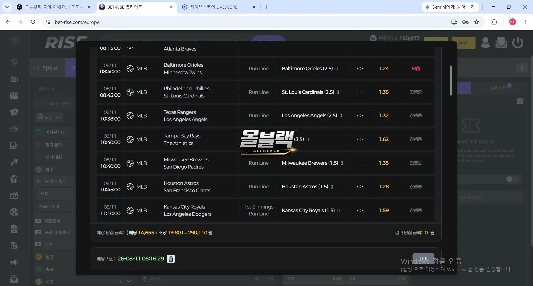Open the browser tab search dropdown
533x286 pixels.
coord(7,7)
